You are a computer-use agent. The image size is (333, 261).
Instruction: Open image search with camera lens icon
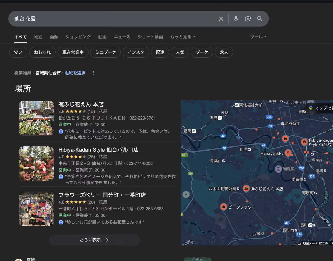pos(248,19)
